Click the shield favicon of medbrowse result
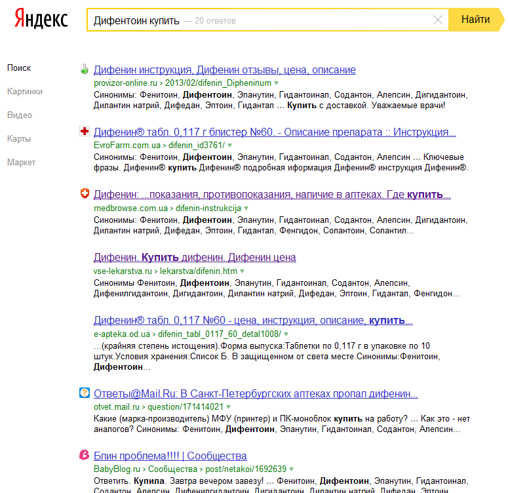 85,193
